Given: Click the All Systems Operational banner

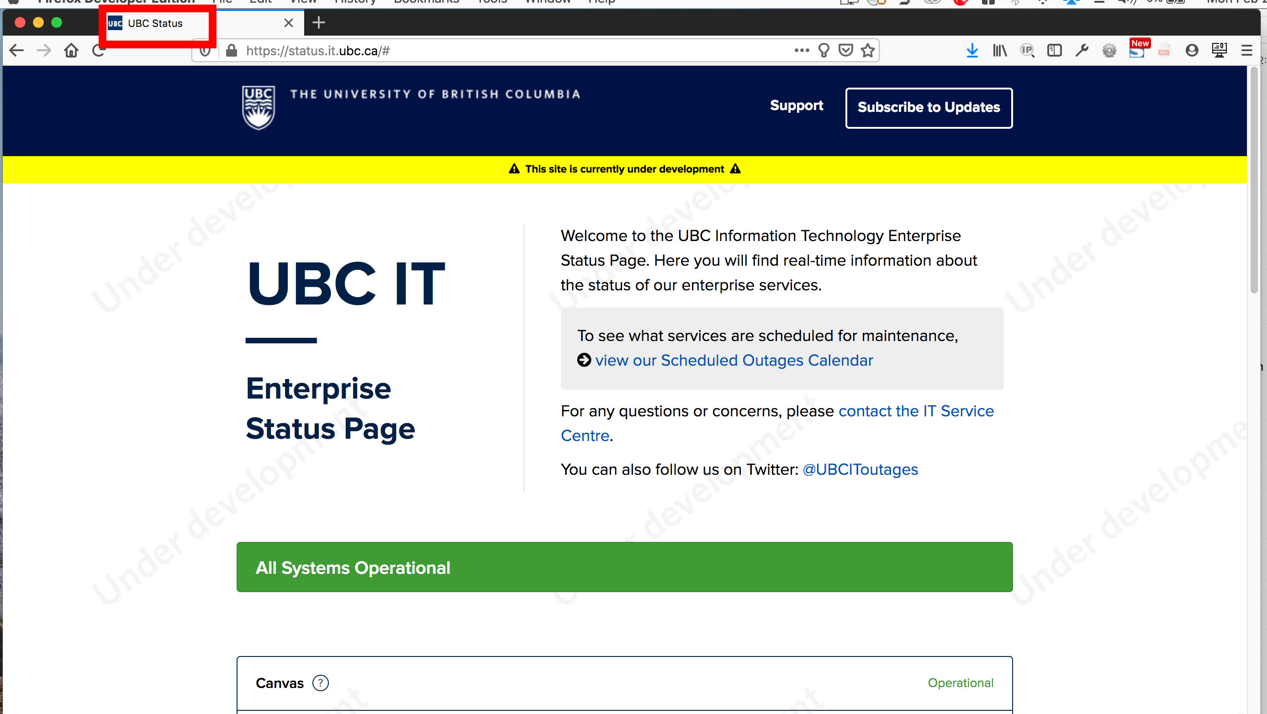Looking at the screenshot, I should point(625,567).
